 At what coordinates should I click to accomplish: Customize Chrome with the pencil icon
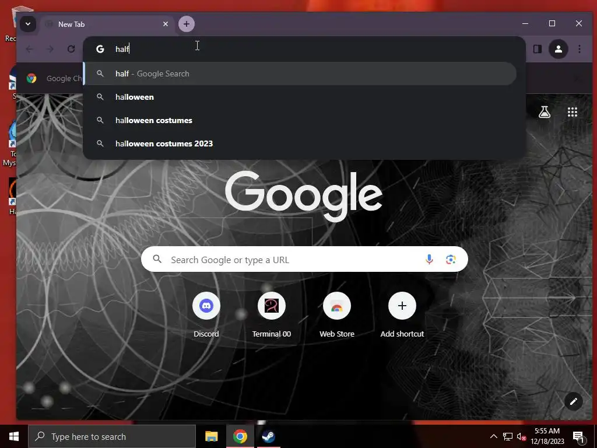(574, 401)
